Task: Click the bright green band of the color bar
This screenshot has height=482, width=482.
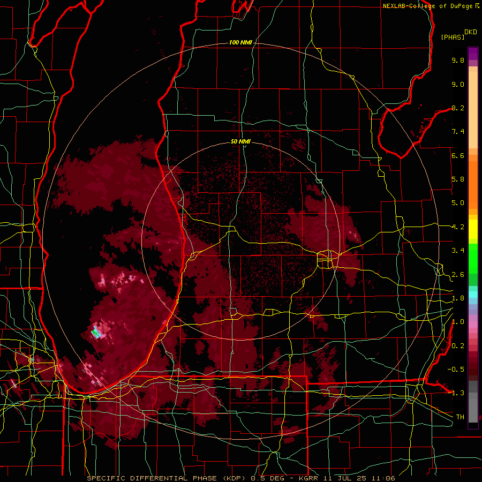Action: pyautogui.click(x=473, y=259)
